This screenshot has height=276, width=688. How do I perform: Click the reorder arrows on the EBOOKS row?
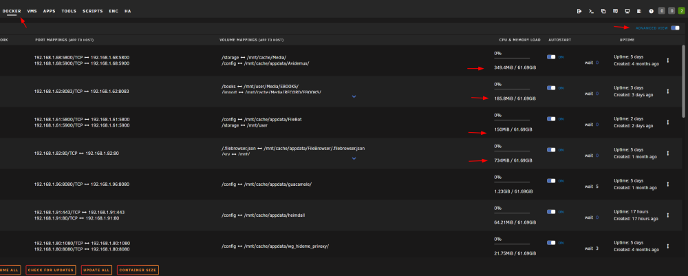point(668,92)
